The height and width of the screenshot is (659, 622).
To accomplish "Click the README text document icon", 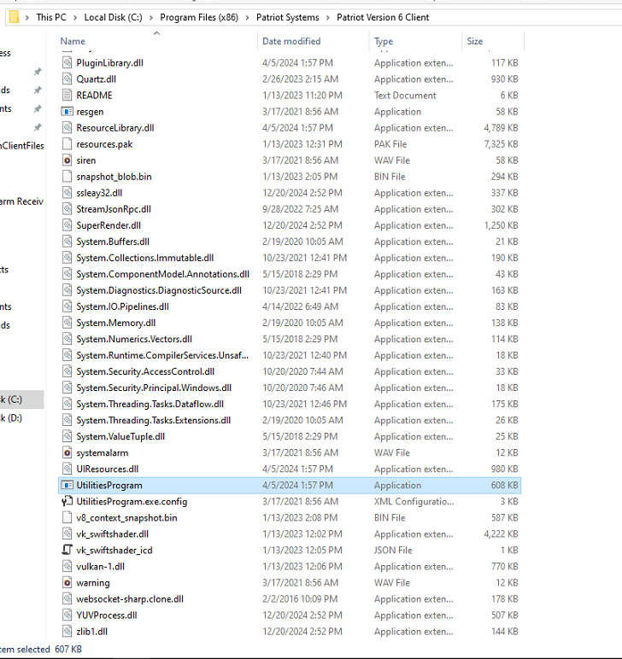I will 67,96.
